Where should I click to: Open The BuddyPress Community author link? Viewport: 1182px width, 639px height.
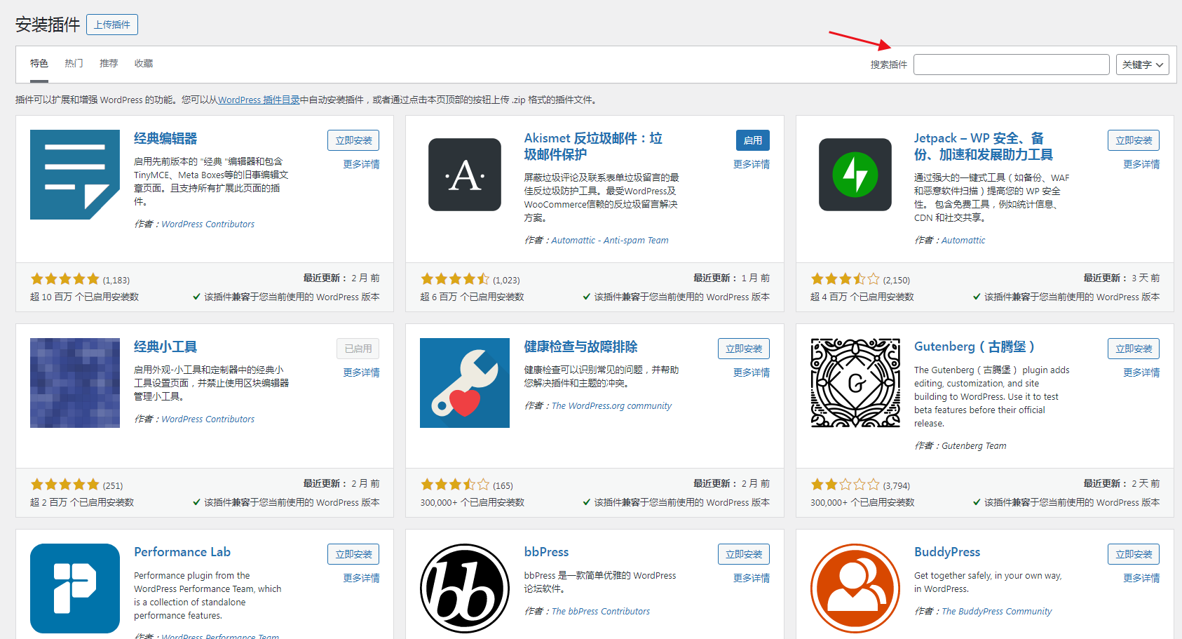[997, 612]
